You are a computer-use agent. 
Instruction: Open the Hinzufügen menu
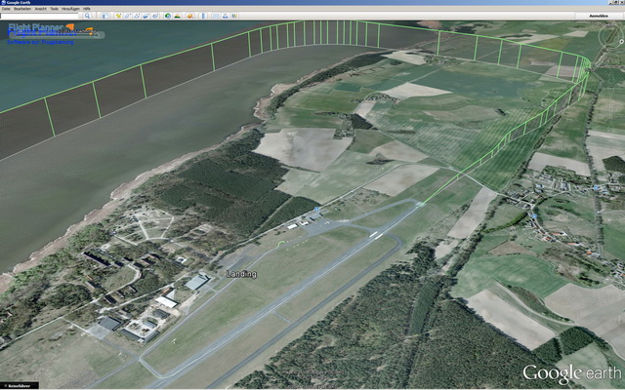(70, 9)
